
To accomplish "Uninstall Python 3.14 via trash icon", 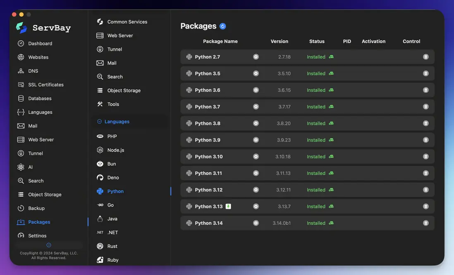I will [x=425, y=223].
